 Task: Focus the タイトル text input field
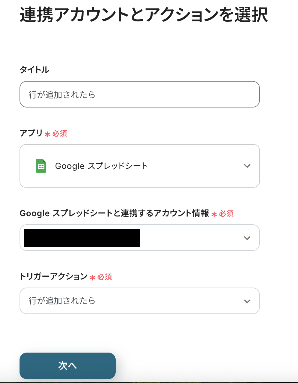tap(139, 95)
